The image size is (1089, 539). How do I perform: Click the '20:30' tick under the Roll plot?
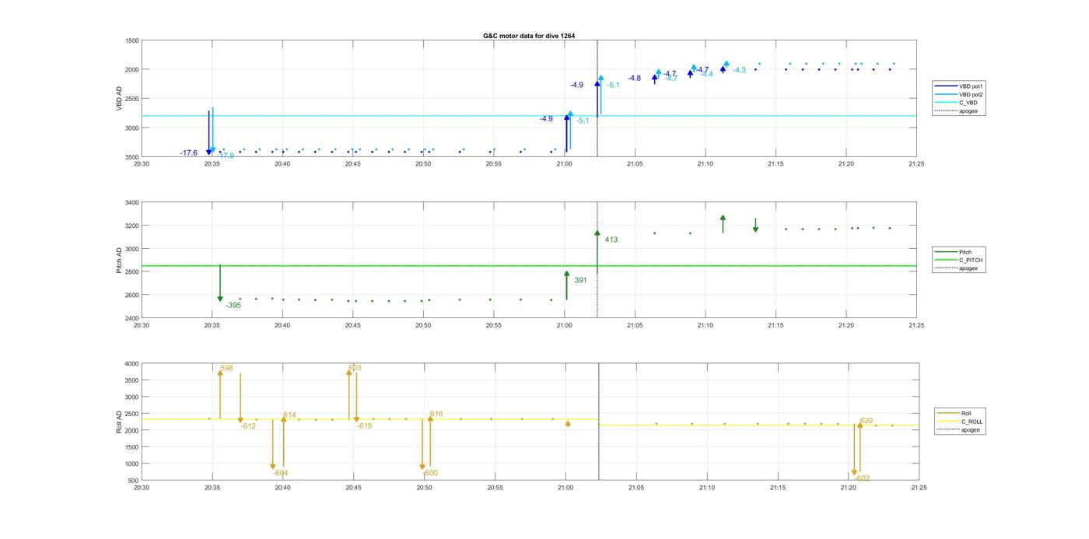click(142, 488)
